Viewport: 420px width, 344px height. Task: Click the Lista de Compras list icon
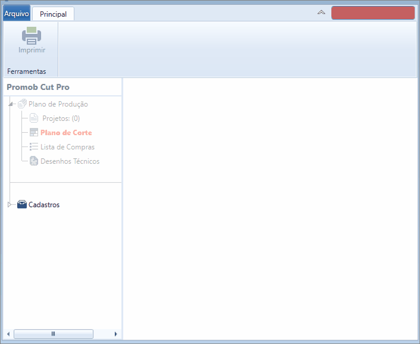34,146
